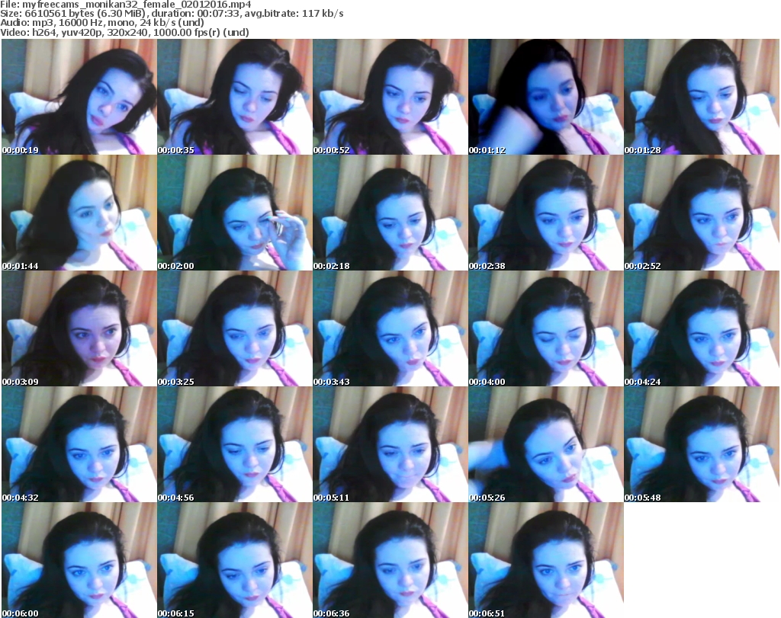Image resolution: width=781 pixels, height=618 pixels.
Task: Pick the thumbnail stamped 00:01:44
Action: click(79, 213)
